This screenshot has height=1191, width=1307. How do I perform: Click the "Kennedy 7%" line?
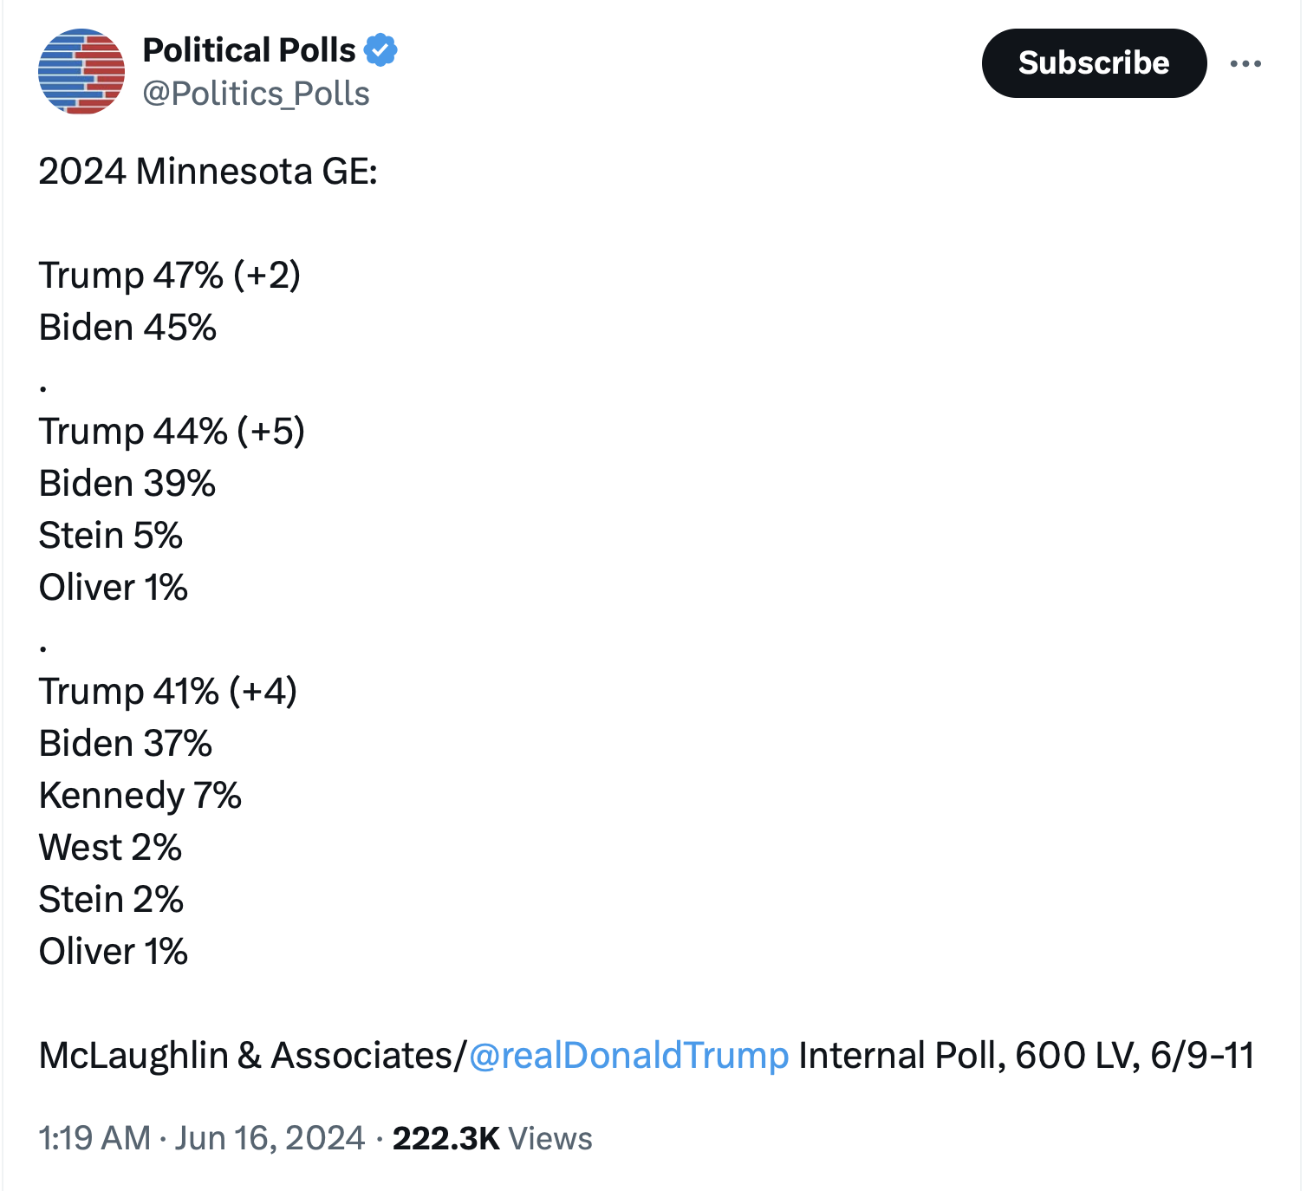(140, 795)
